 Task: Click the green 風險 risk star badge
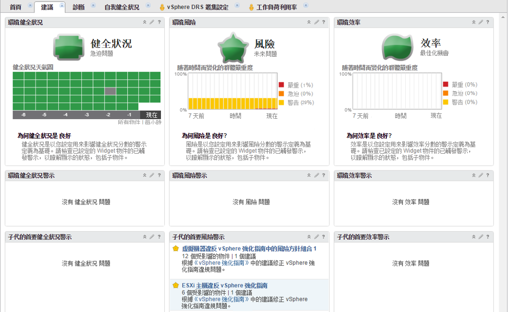[x=233, y=47]
